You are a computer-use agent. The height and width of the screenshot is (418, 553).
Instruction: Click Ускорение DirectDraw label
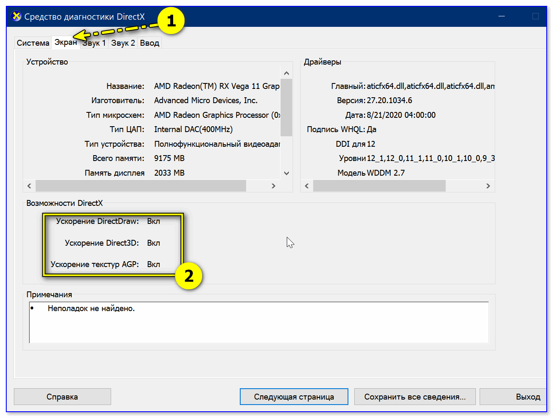(x=97, y=221)
